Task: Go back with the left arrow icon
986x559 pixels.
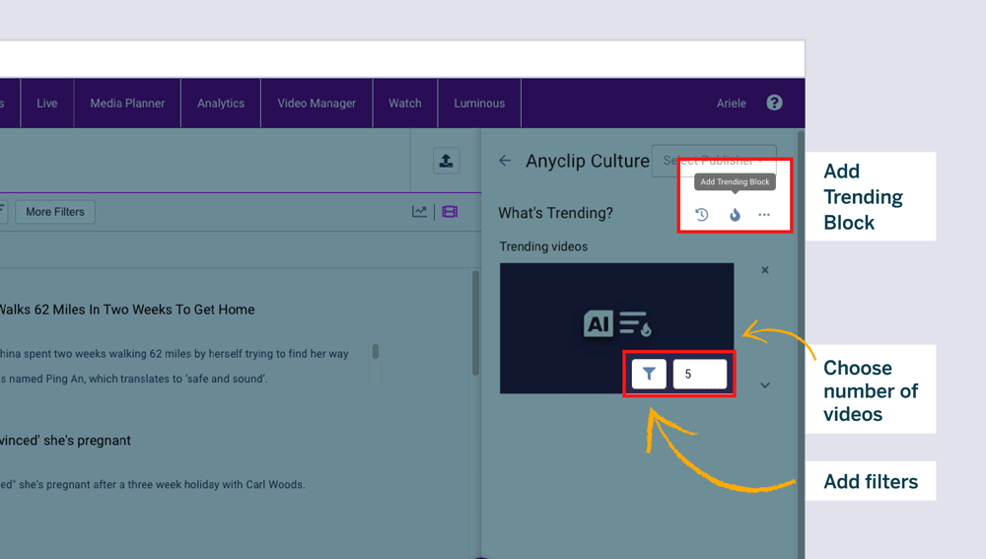Action: pyautogui.click(x=505, y=161)
